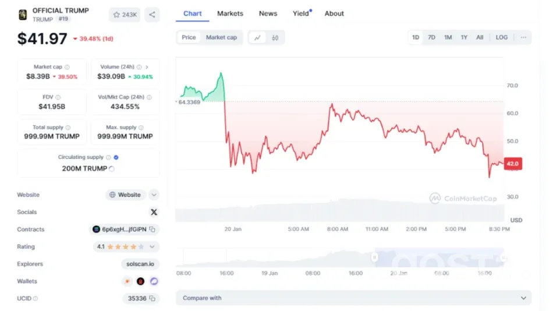Select the line chart icon
Viewport: 553px width, 311px height.
pos(257,37)
